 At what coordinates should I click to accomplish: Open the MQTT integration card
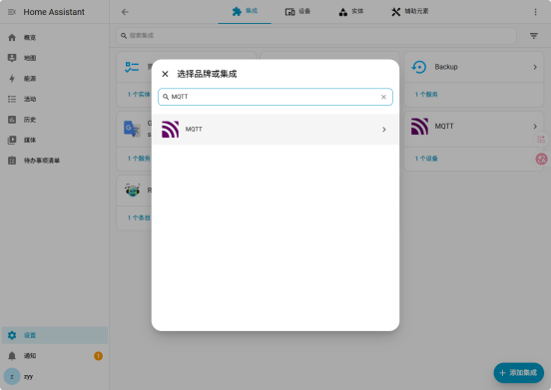[473, 127]
